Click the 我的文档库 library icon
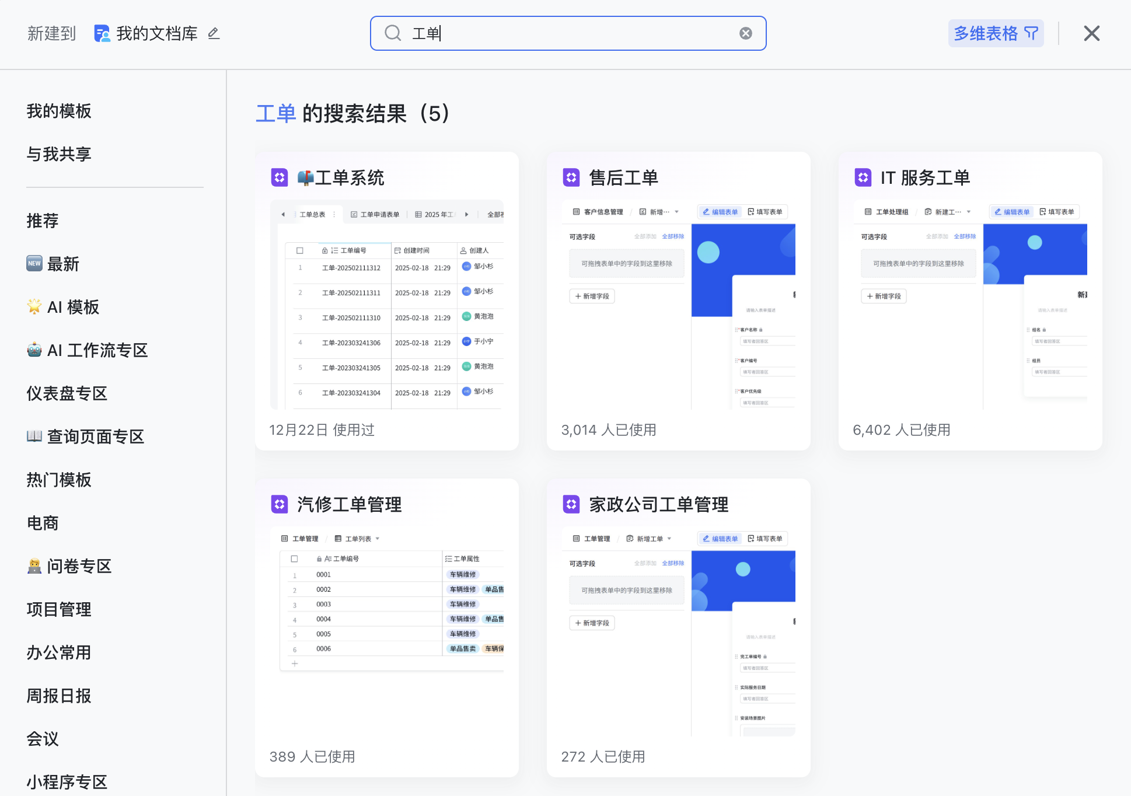The image size is (1131, 796). [x=102, y=33]
